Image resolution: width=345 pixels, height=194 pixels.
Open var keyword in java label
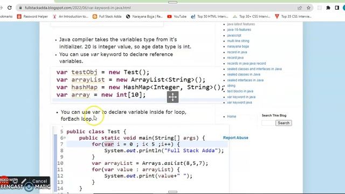tap(241, 97)
